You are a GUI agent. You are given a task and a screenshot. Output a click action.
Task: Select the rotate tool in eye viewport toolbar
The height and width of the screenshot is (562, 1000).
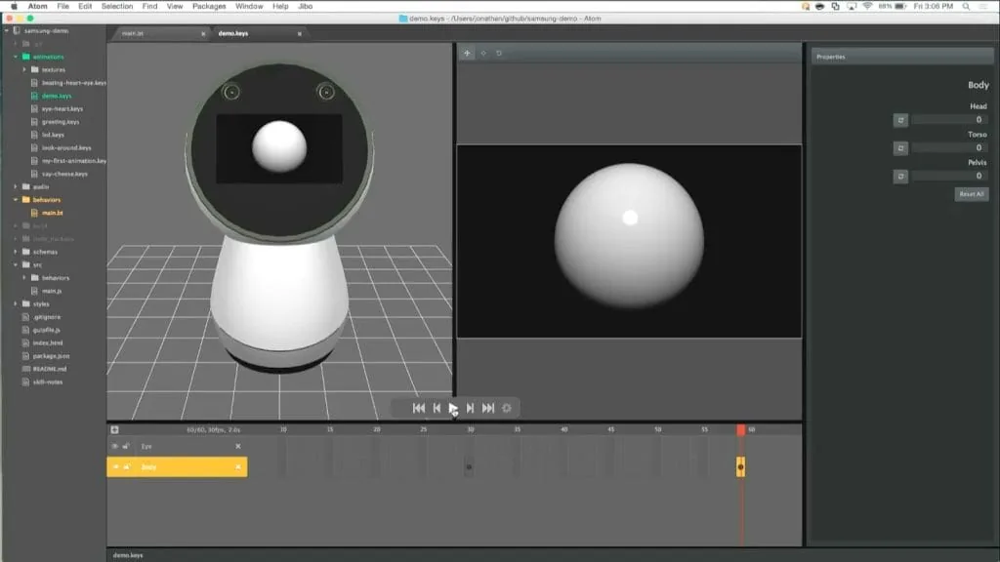pyautogui.click(x=499, y=54)
